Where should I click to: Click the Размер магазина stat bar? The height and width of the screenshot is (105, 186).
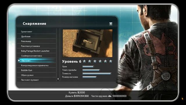90,77
